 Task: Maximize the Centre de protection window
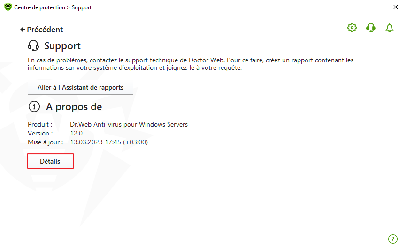click(374, 7)
